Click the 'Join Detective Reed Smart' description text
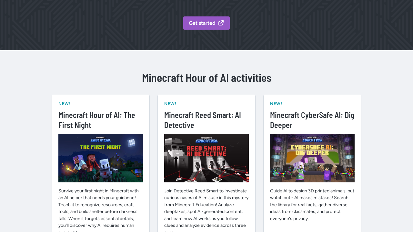 point(206,210)
